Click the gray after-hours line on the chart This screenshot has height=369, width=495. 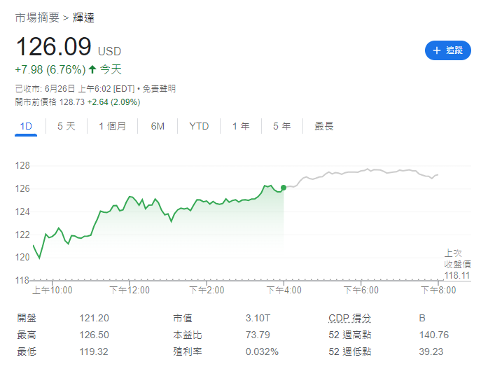[x=364, y=171]
